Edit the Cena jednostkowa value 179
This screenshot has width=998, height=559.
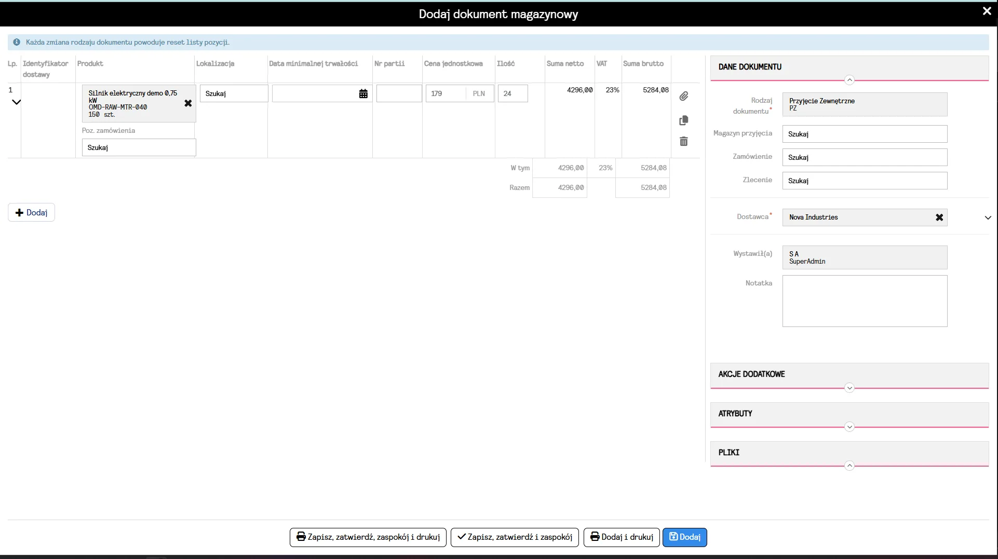coord(446,93)
